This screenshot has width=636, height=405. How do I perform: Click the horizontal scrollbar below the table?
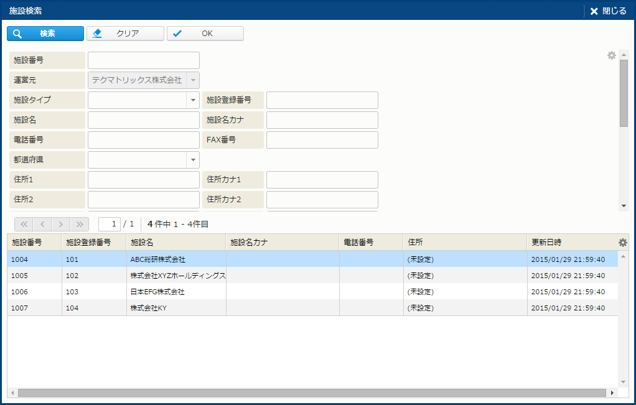311,393
